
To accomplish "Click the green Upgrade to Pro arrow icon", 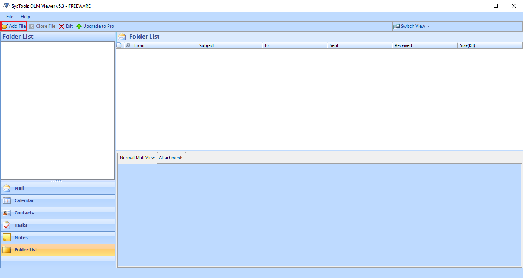I will [79, 26].
